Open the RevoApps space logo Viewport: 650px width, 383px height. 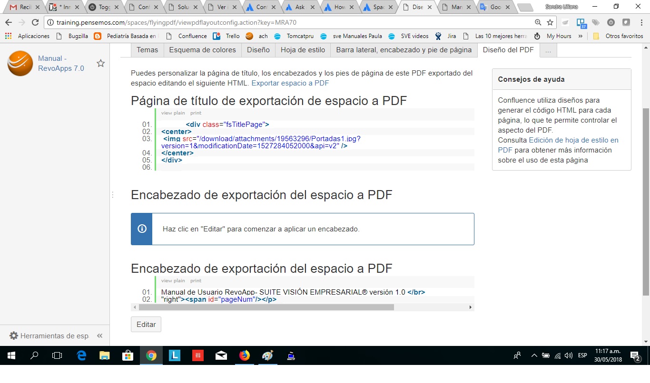click(x=20, y=63)
